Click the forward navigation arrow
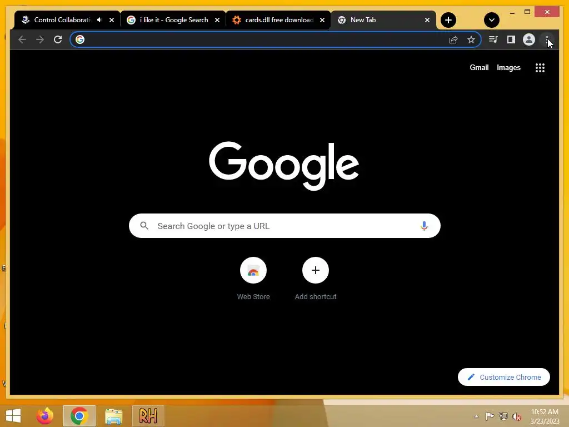The height and width of the screenshot is (427, 569). (x=40, y=39)
